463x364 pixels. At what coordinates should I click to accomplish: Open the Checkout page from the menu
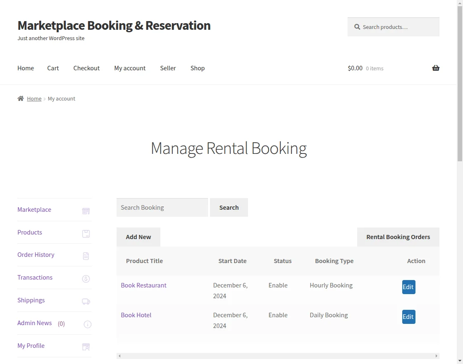86,68
